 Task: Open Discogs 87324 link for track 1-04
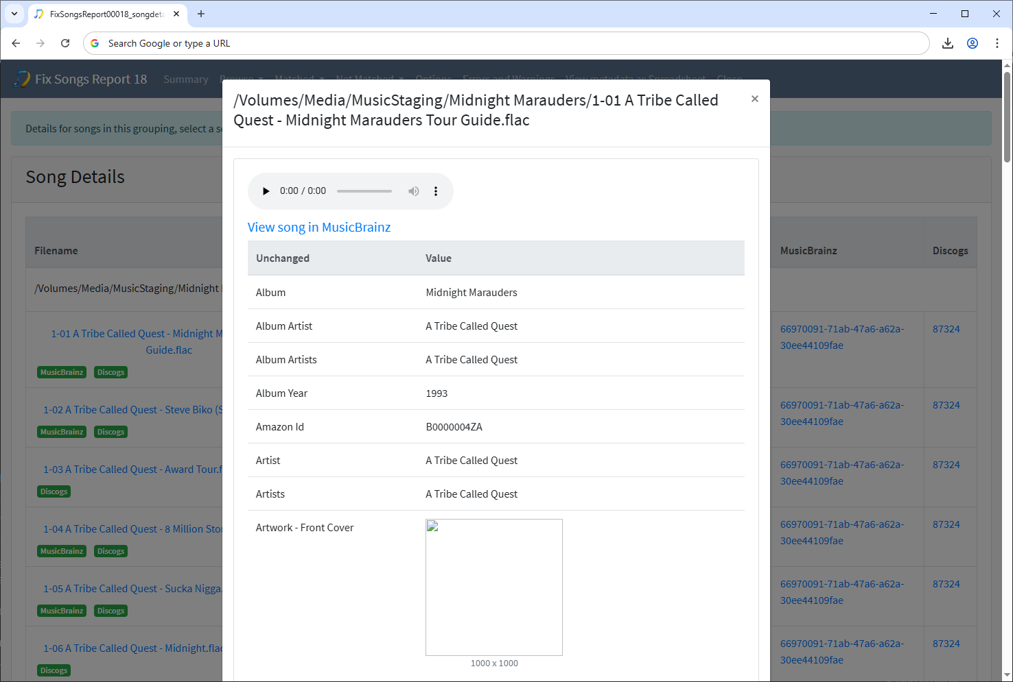[946, 524]
